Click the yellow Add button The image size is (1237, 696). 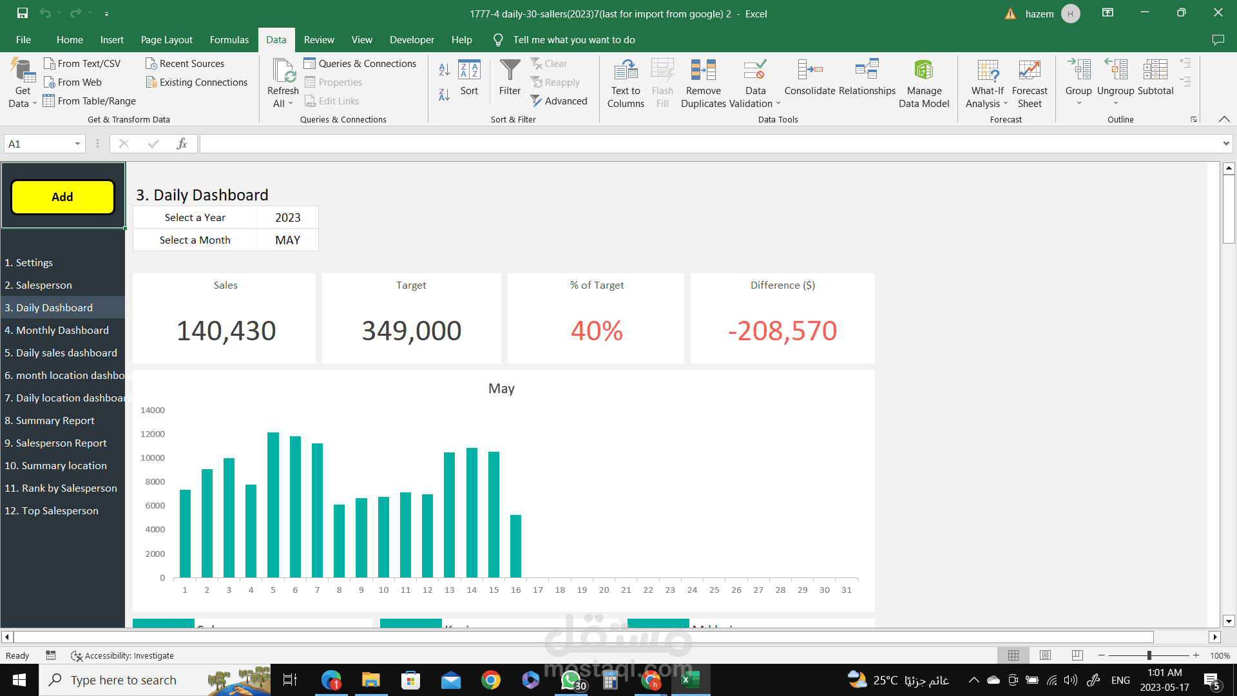pyautogui.click(x=62, y=197)
